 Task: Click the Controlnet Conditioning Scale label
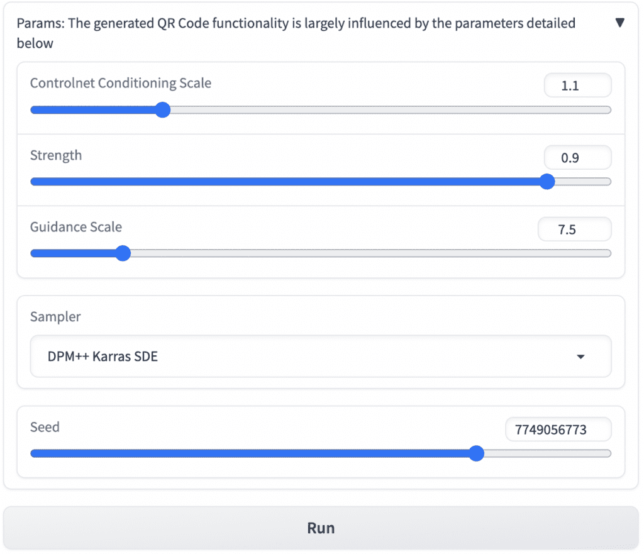coord(121,83)
